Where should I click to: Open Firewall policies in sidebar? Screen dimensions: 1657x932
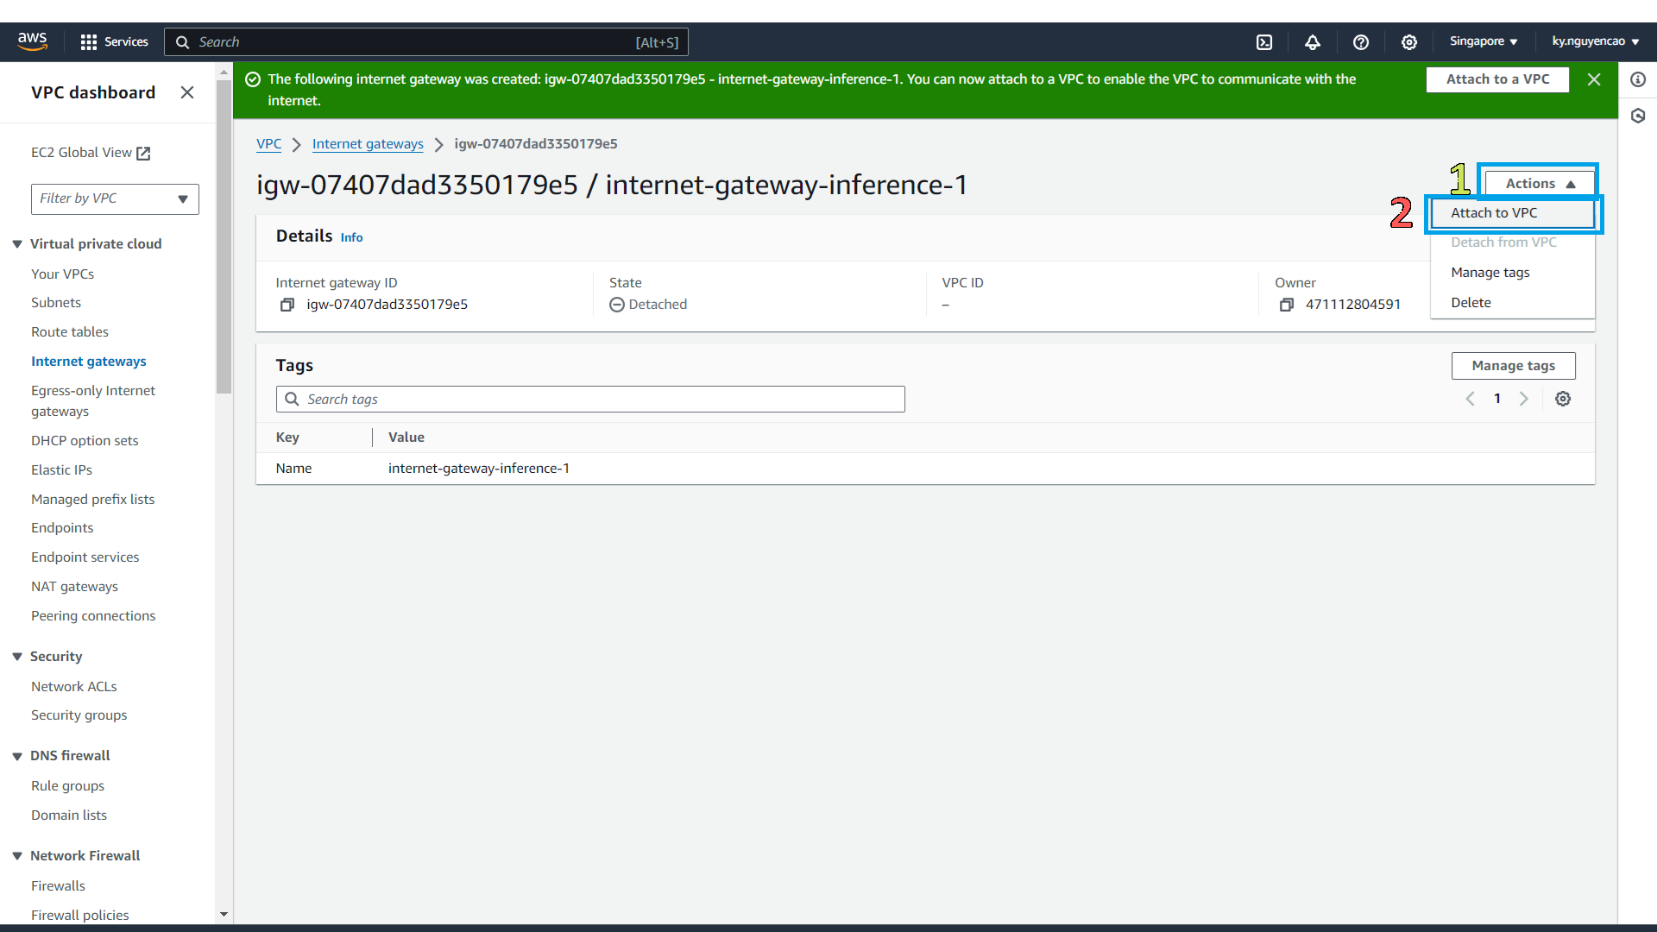tap(80, 916)
